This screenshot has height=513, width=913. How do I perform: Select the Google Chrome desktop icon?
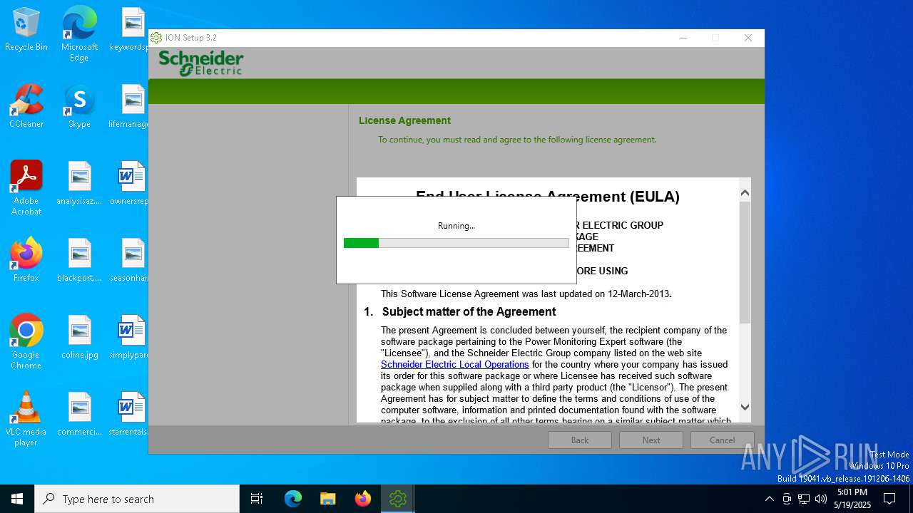point(26,342)
